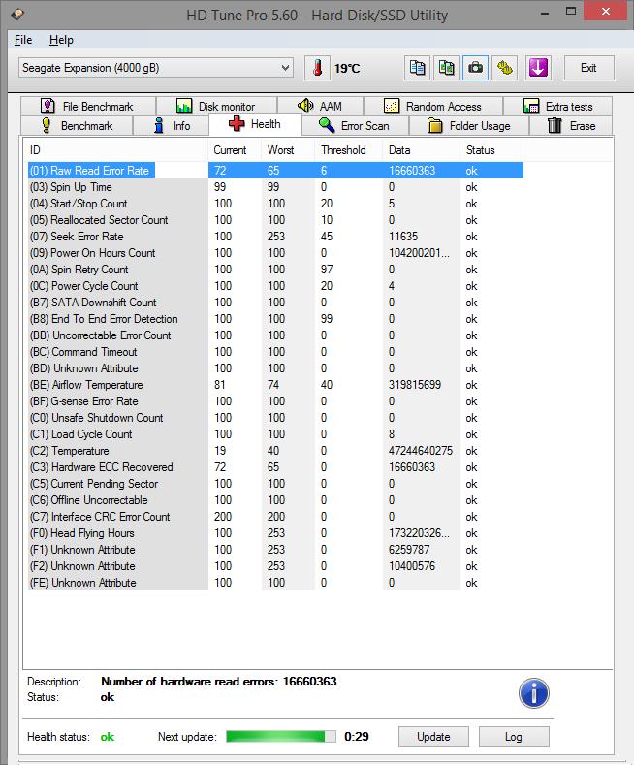Switch to the Error Scan tab

[x=355, y=125]
